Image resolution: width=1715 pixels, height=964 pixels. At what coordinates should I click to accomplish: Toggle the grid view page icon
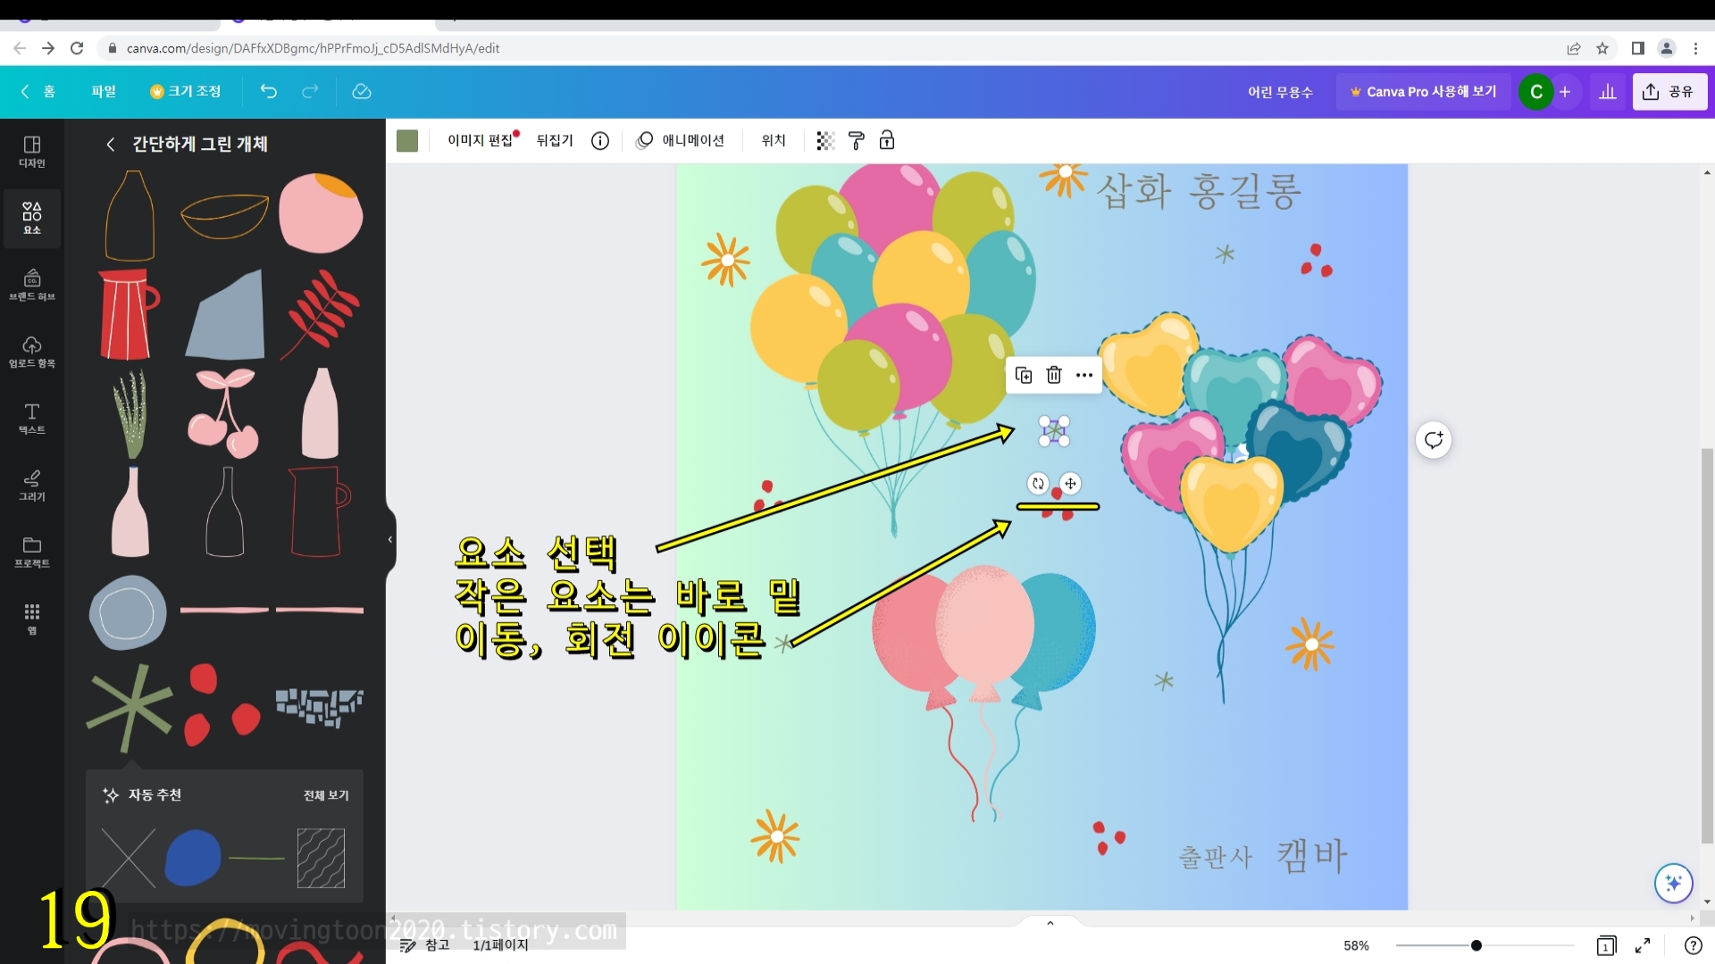pyautogui.click(x=1606, y=945)
